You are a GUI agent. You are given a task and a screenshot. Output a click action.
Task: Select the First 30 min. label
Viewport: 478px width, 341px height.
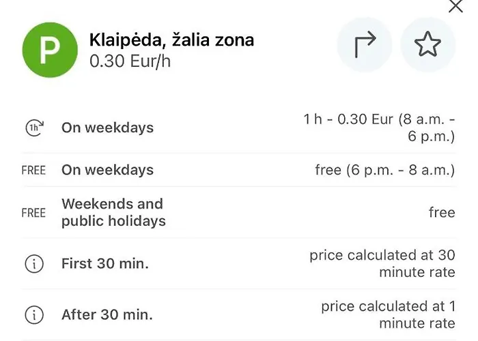[x=104, y=264]
